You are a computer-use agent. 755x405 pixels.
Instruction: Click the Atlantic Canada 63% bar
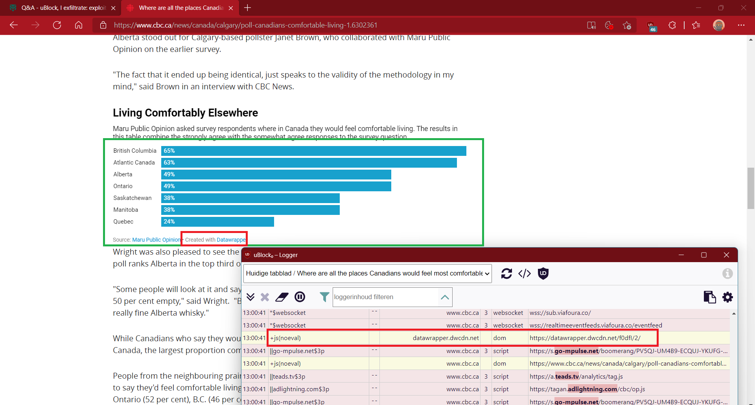tap(309, 163)
